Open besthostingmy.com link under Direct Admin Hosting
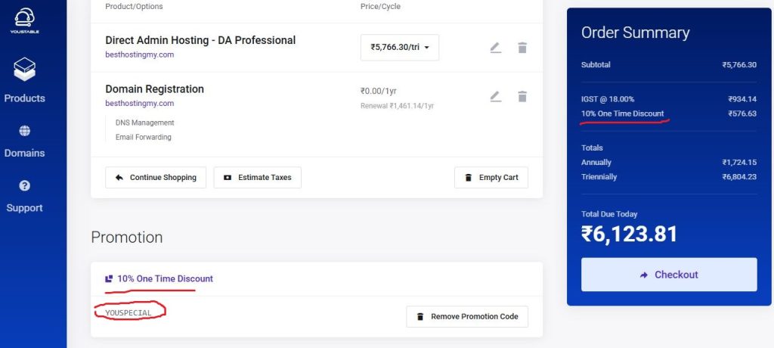 tap(140, 55)
